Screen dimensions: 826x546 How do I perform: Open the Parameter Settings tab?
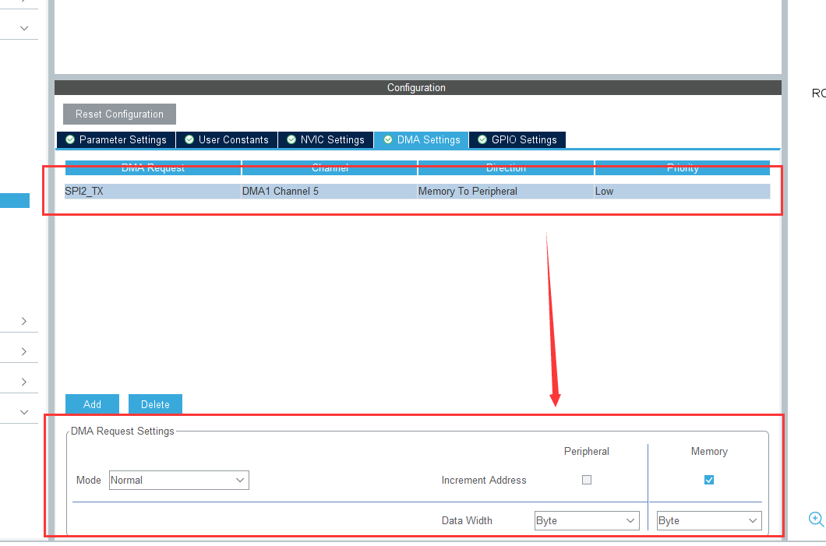pyautogui.click(x=116, y=139)
